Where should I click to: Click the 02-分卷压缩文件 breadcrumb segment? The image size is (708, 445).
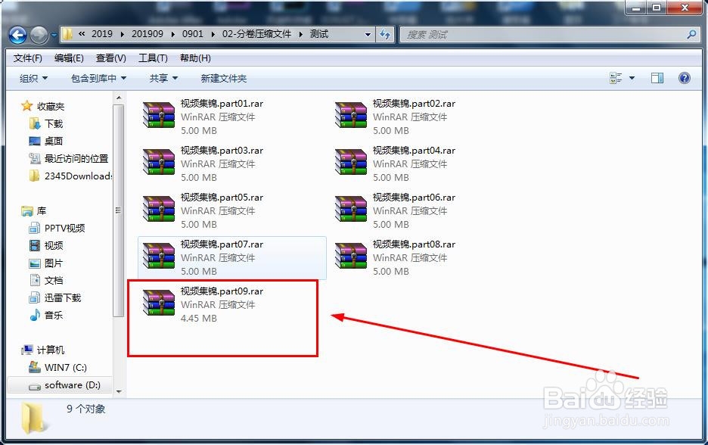256,34
